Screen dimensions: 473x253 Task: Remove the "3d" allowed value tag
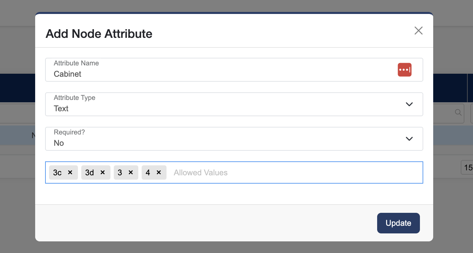(x=102, y=172)
